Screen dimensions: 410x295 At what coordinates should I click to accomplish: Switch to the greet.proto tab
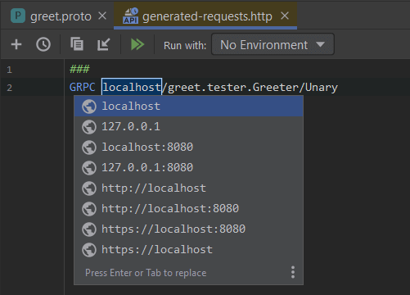(61, 16)
